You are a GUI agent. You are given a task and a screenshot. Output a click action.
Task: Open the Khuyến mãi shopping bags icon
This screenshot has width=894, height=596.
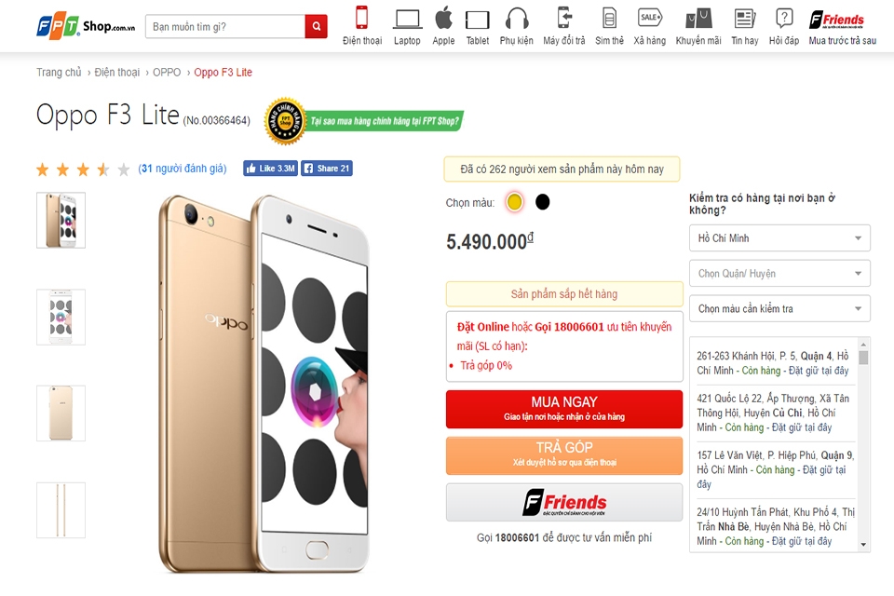[698, 19]
